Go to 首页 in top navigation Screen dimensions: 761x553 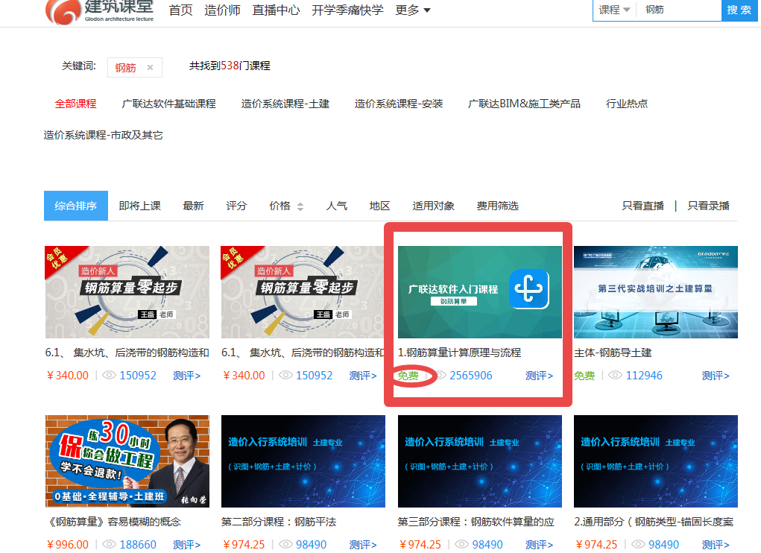[x=180, y=10]
